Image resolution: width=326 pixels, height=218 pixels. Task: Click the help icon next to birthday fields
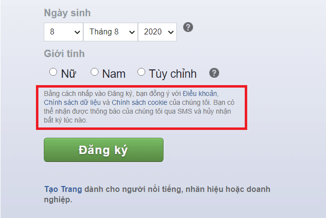[188, 27]
